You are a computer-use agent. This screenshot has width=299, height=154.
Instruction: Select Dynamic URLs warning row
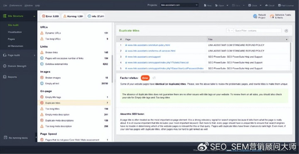click(74, 33)
